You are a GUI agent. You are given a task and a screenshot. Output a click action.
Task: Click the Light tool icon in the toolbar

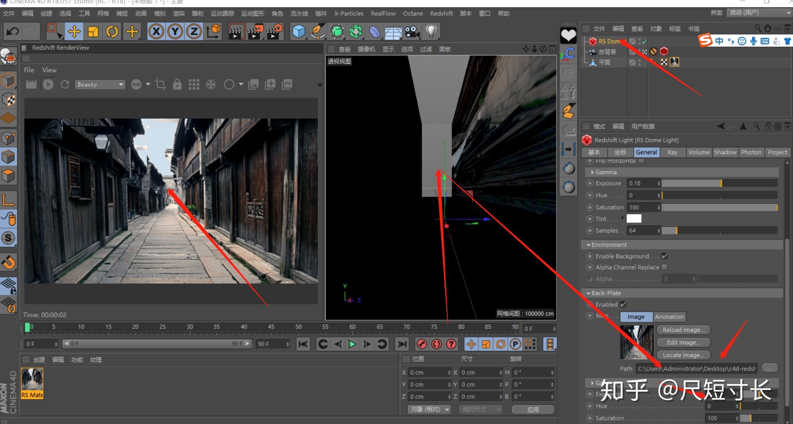[x=431, y=31]
